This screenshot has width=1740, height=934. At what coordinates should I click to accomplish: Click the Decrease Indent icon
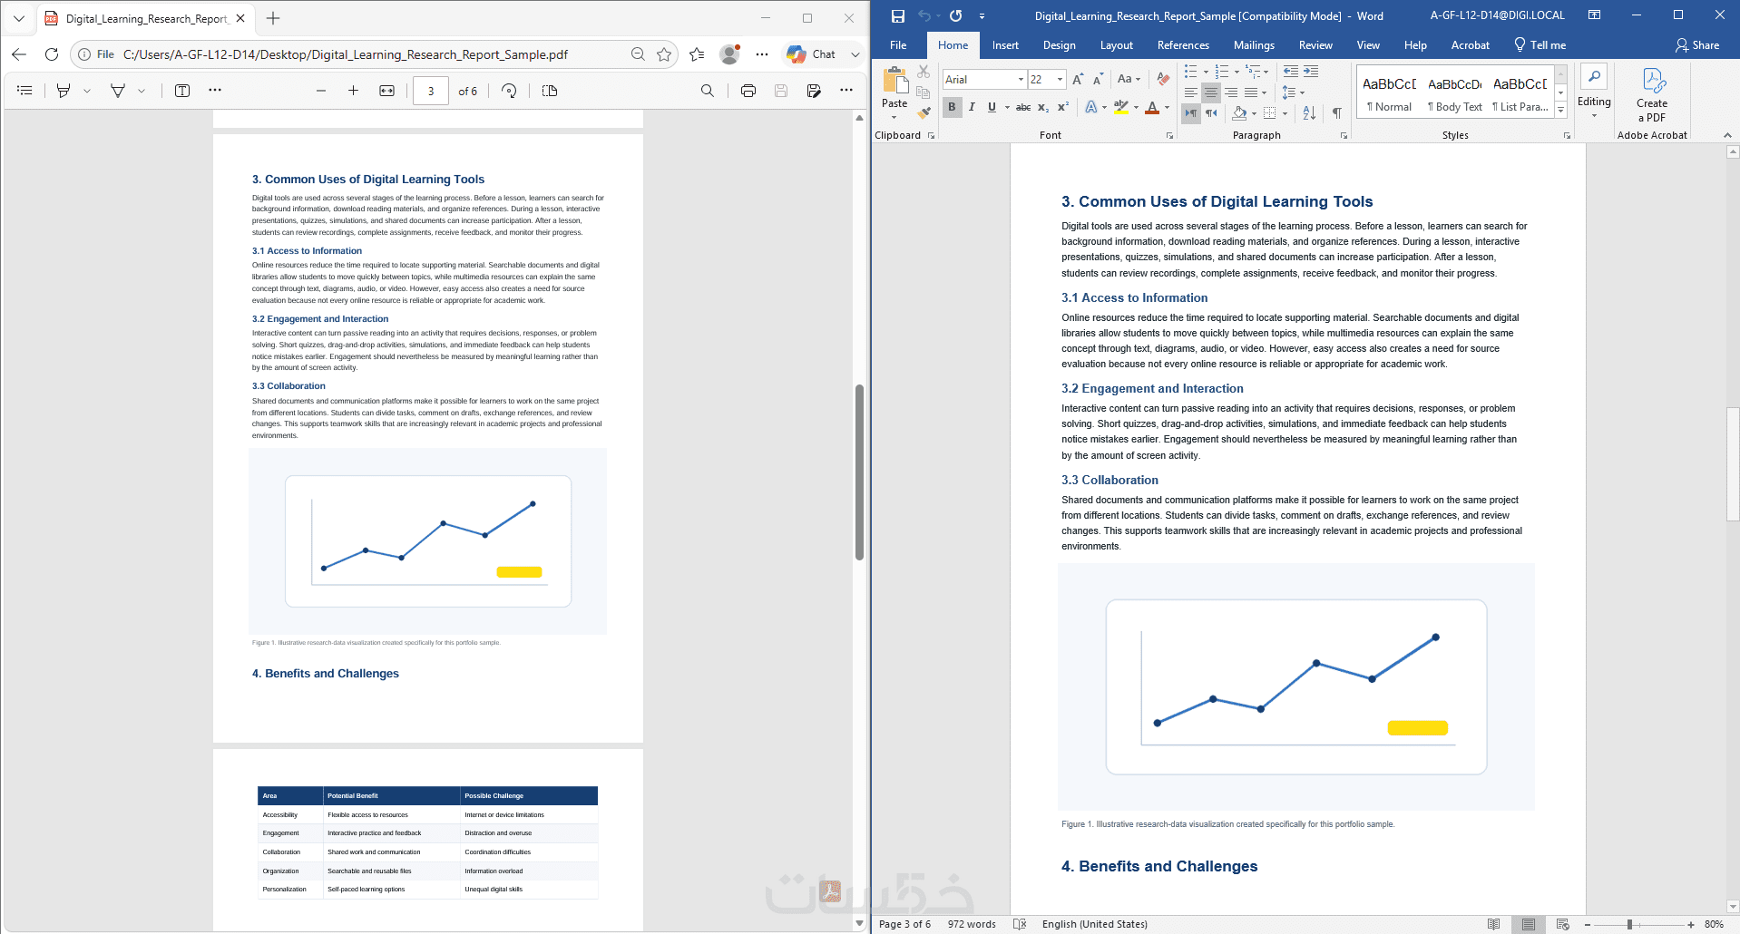[1291, 71]
